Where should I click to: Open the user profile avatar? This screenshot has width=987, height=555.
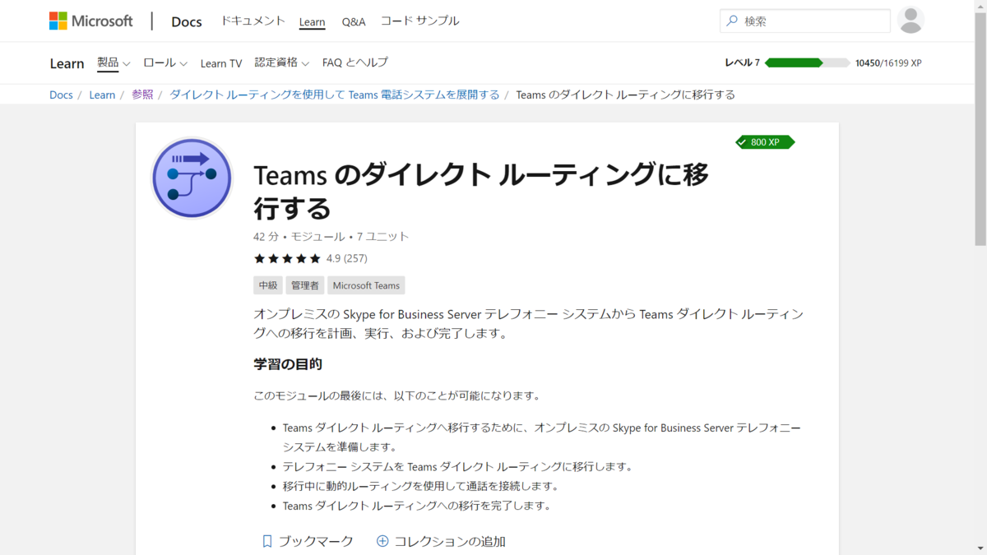pos(911,21)
